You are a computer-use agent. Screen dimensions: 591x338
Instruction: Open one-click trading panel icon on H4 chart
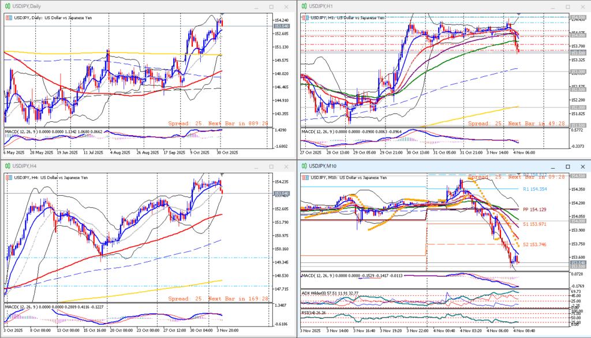(8, 178)
